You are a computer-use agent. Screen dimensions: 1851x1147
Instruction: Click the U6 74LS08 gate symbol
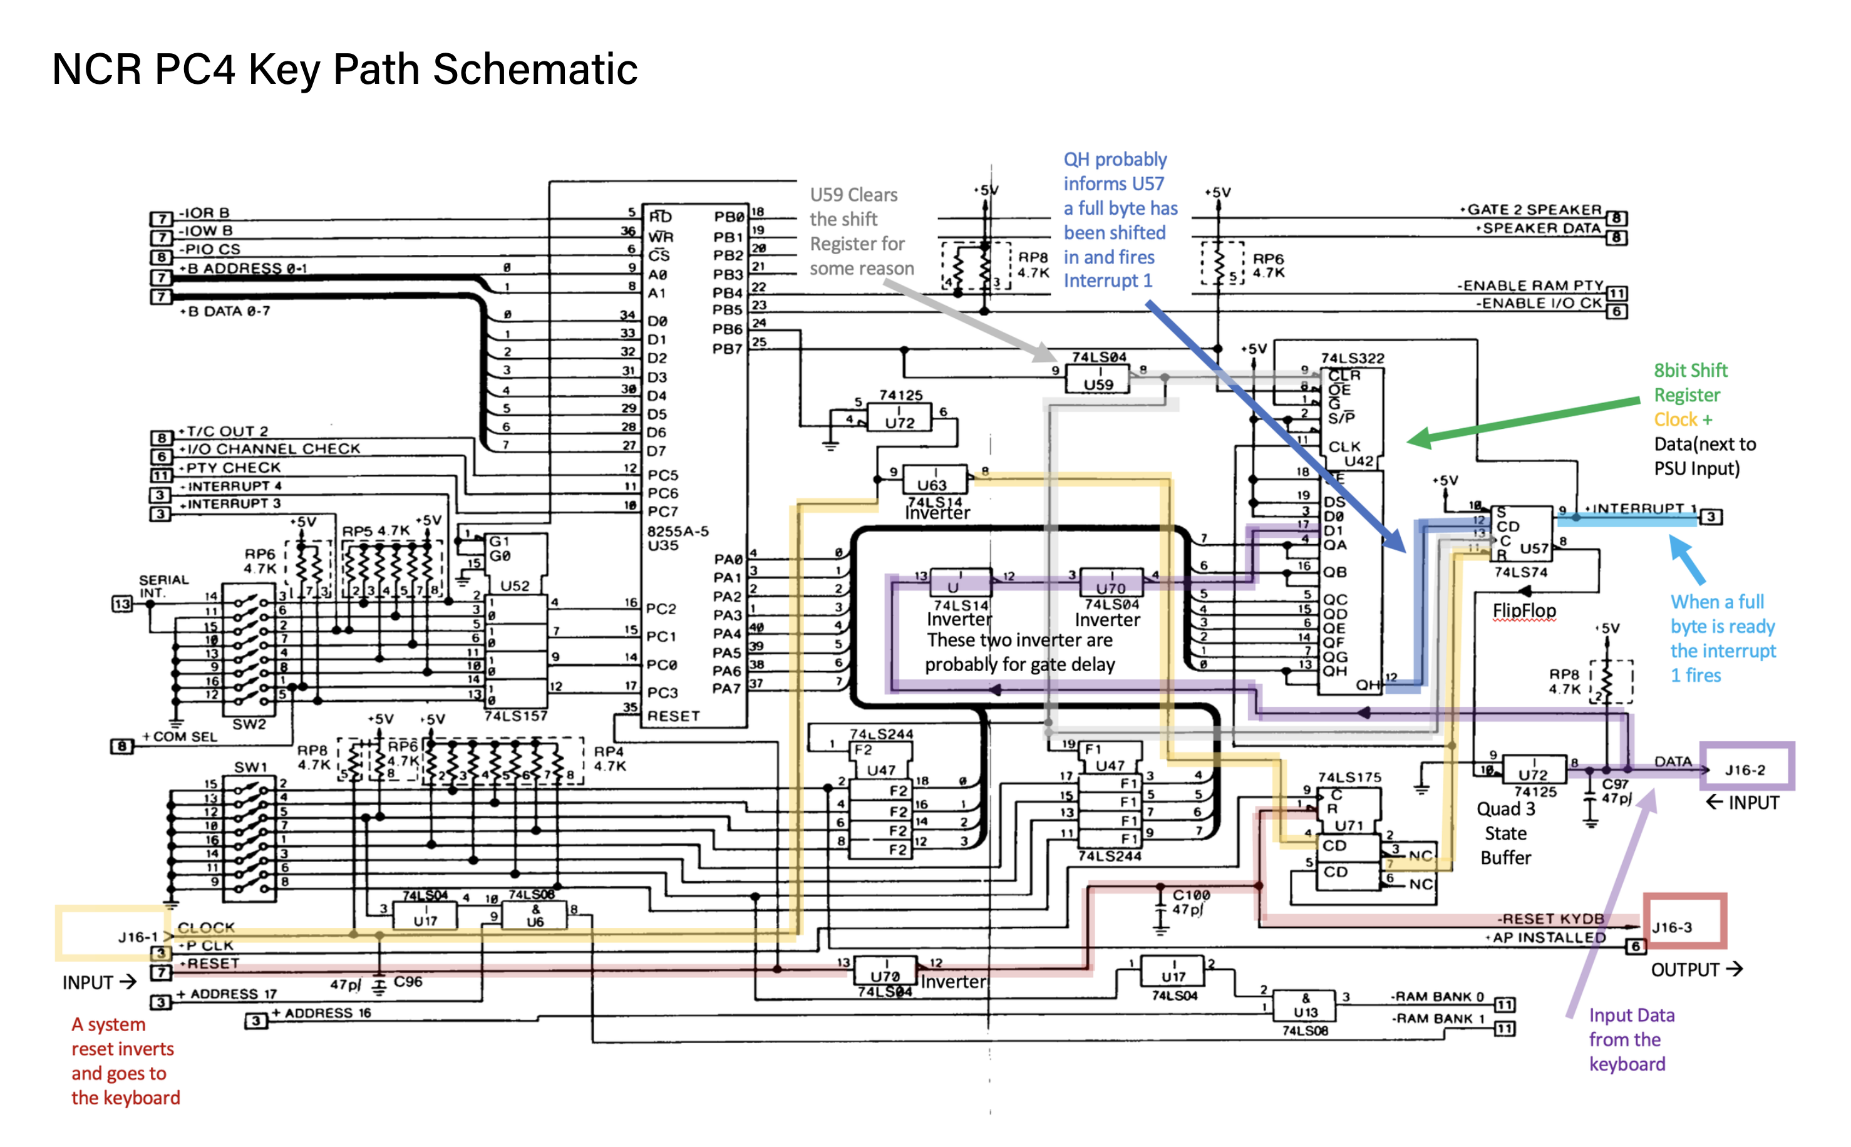(534, 914)
